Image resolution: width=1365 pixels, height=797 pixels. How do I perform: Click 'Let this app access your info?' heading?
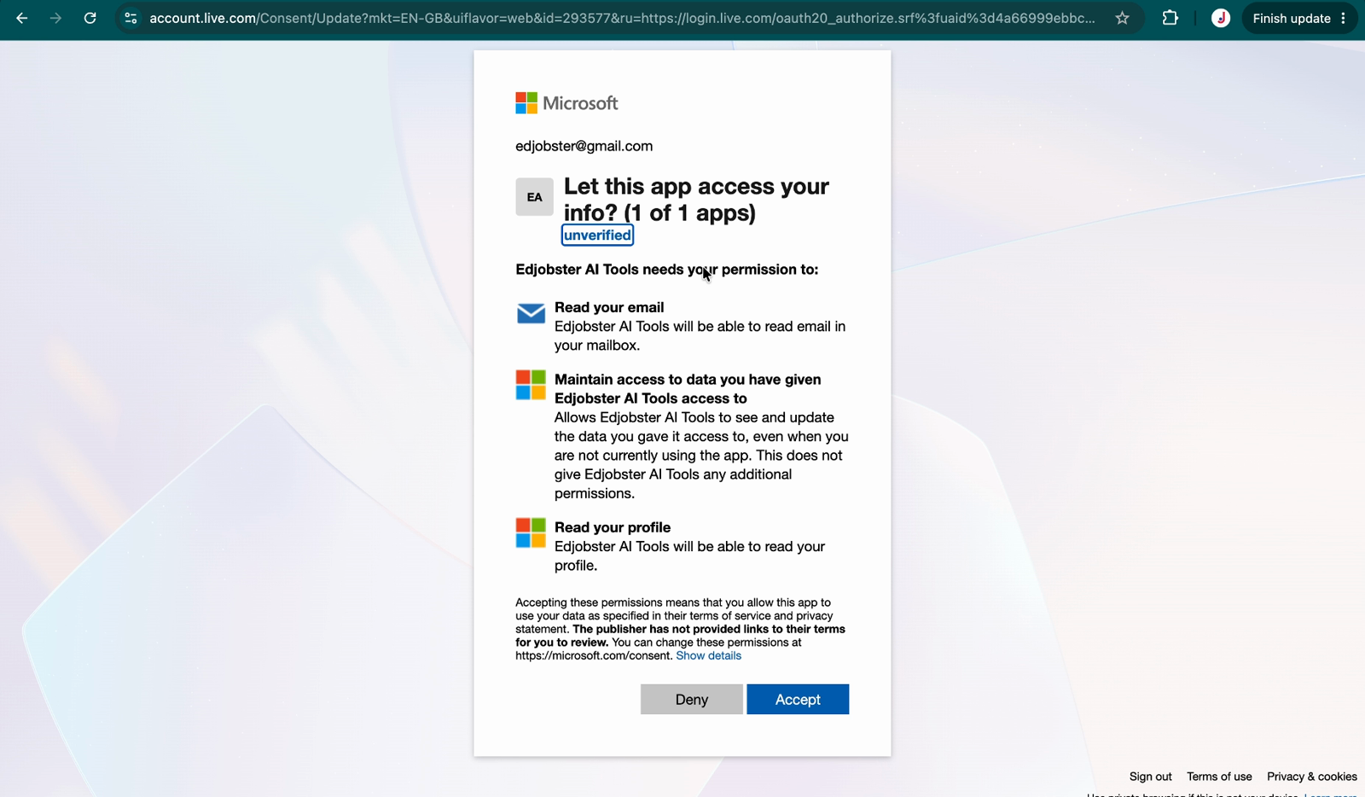(696, 200)
